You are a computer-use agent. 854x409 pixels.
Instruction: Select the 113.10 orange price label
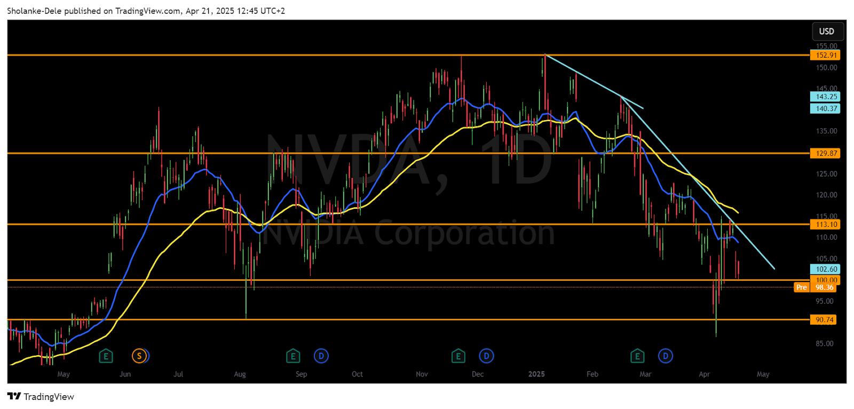tap(825, 224)
